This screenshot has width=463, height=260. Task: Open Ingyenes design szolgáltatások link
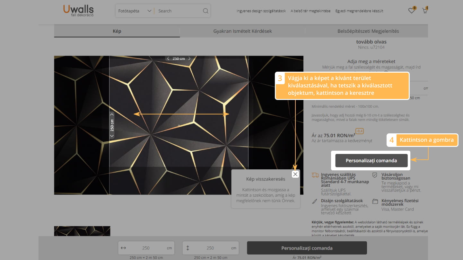coord(261,11)
